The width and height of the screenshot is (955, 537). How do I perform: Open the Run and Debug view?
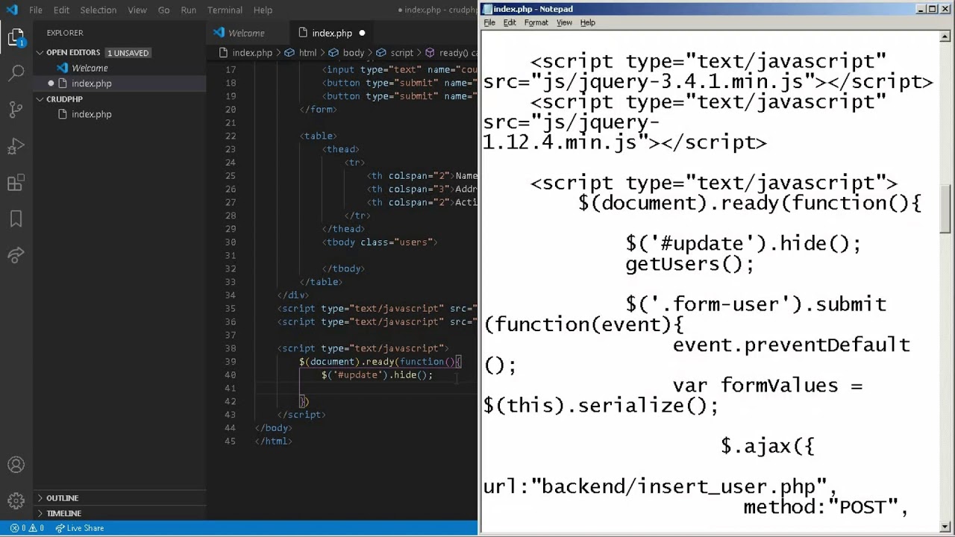[x=16, y=146]
